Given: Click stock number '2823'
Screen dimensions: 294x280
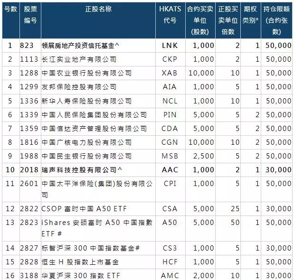Looking at the screenshot, I should [x=29, y=223].
